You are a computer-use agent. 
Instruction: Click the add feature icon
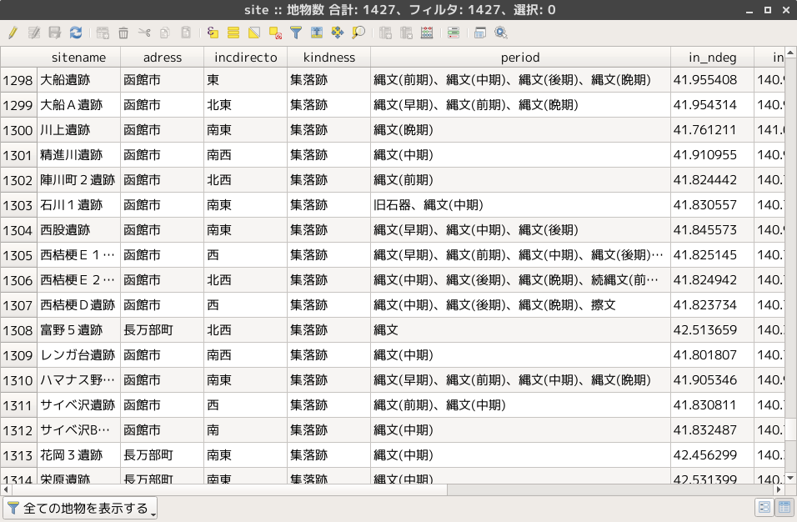coord(103,33)
